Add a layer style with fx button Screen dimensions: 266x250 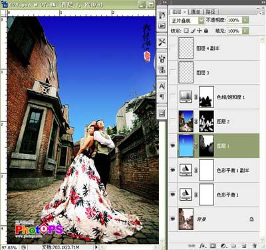(x=203, y=246)
